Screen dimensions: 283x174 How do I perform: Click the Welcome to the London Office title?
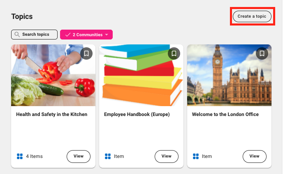click(x=225, y=114)
